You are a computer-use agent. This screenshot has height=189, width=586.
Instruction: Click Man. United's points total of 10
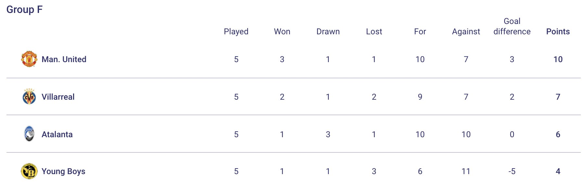(x=558, y=59)
